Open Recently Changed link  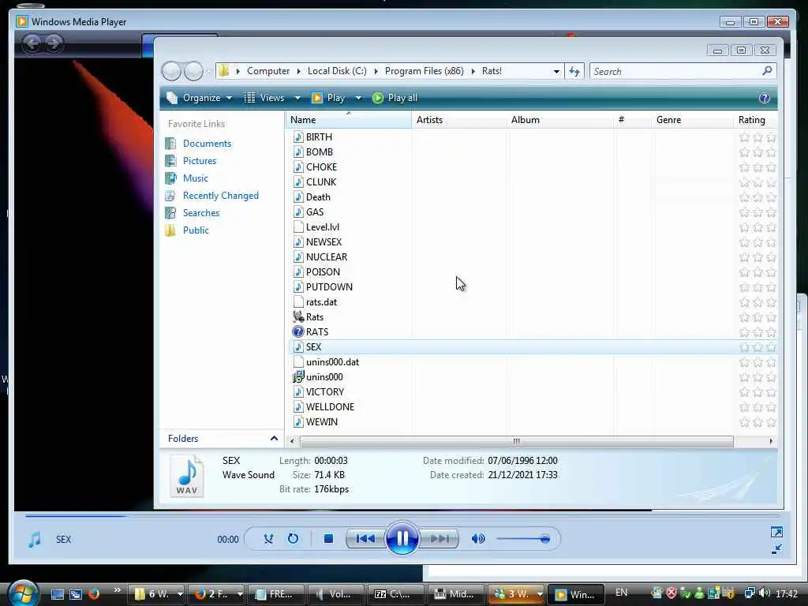pos(221,196)
